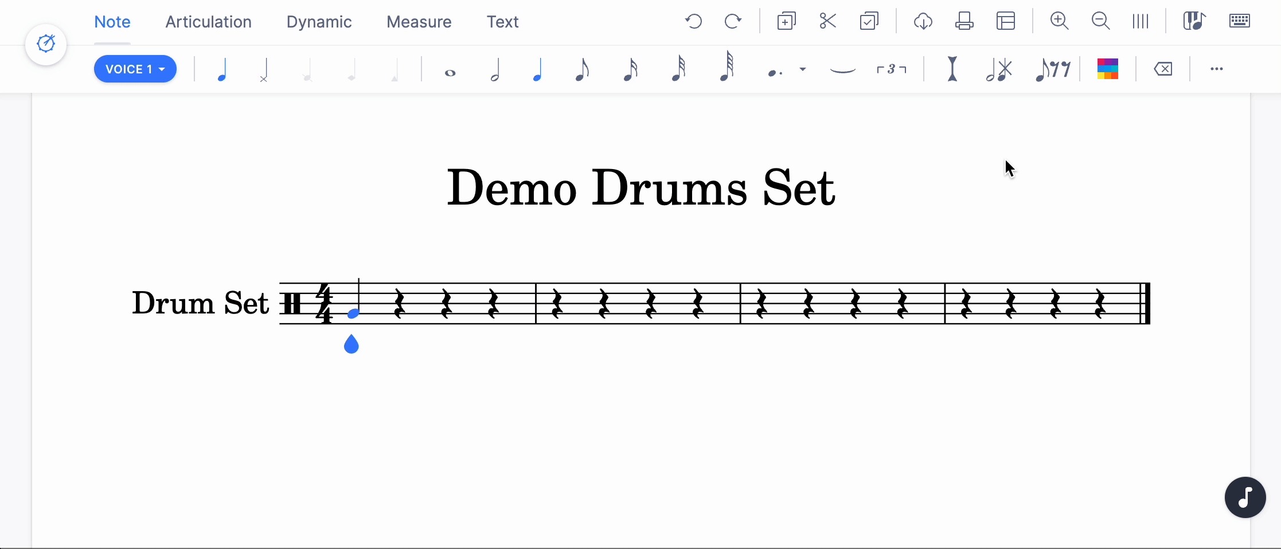Image resolution: width=1281 pixels, height=549 pixels.
Task: Open the notehead color picker
Action: click(1107, 69)
